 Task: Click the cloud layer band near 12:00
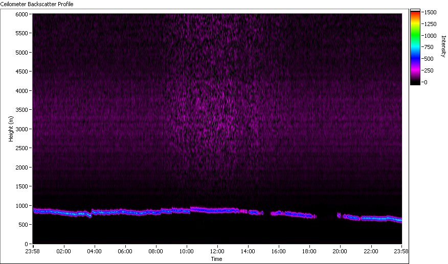[x=217, y=210]
